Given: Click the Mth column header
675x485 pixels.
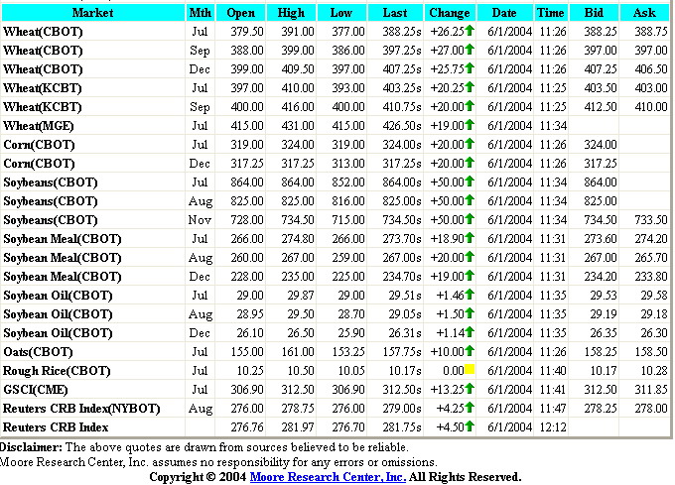Looking at the screenshot, I should coord(201,13).
